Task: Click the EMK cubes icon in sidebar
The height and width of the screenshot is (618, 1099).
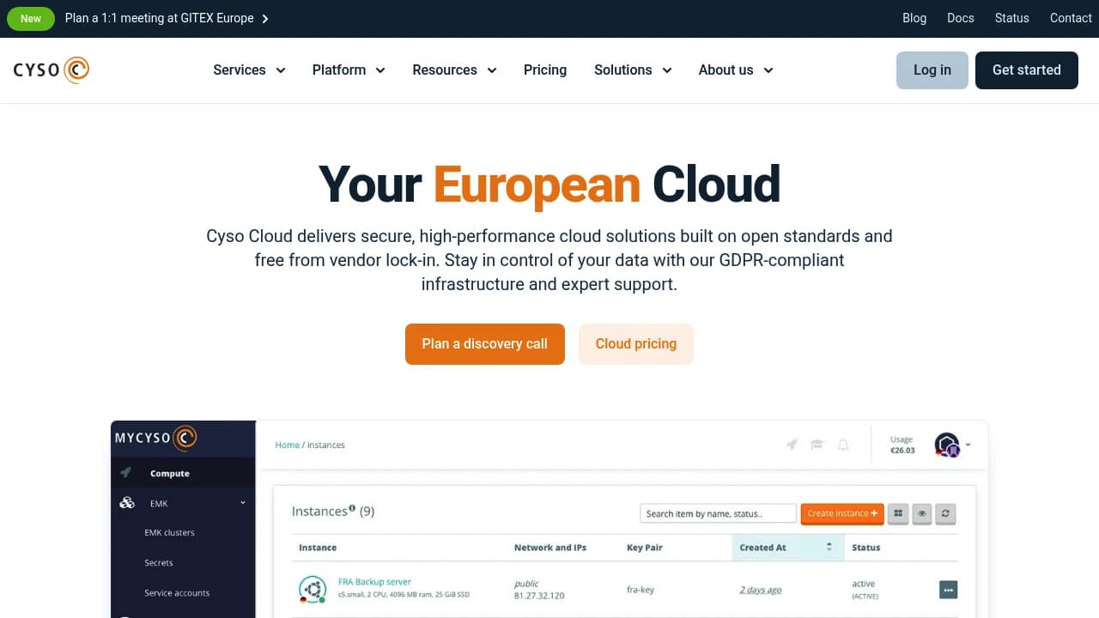Action: pos(127,503)
